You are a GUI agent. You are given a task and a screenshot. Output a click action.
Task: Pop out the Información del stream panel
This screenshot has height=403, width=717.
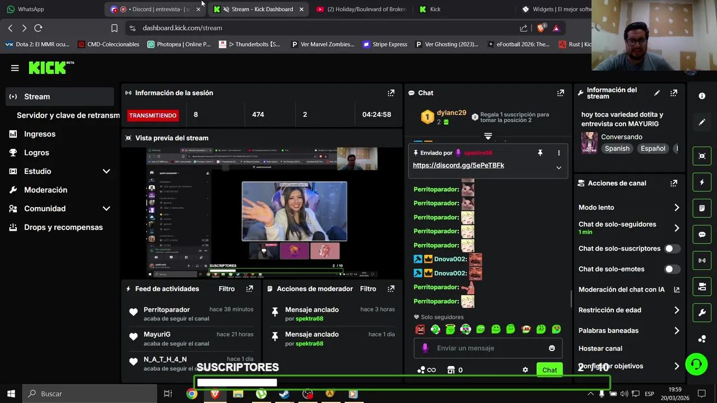(x=674, y=93)
